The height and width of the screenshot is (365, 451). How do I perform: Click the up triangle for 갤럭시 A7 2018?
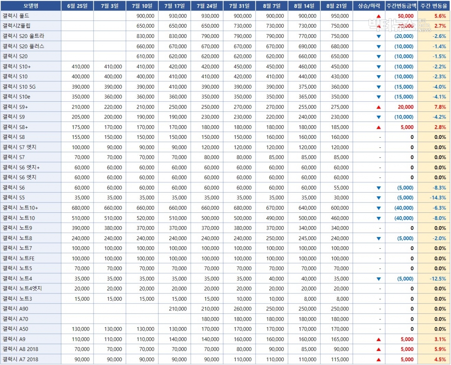pos(379,360)
